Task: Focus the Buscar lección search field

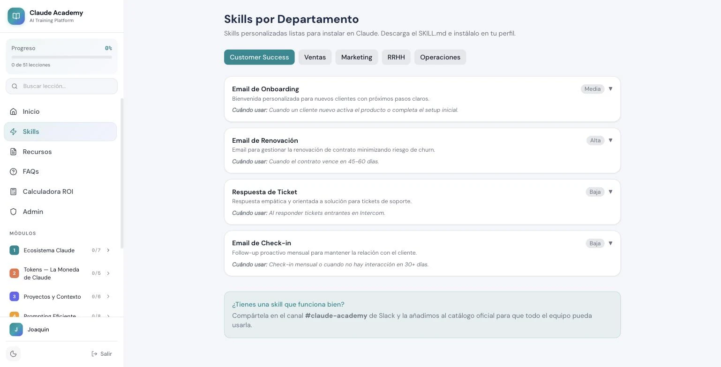Action: [x=61, y=86]
